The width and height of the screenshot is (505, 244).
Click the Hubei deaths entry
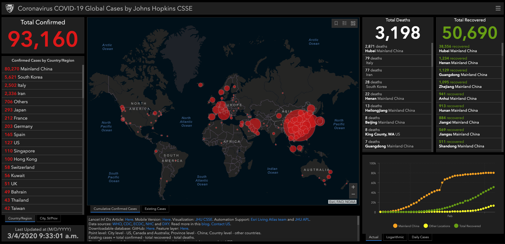(x=396, y=49)
